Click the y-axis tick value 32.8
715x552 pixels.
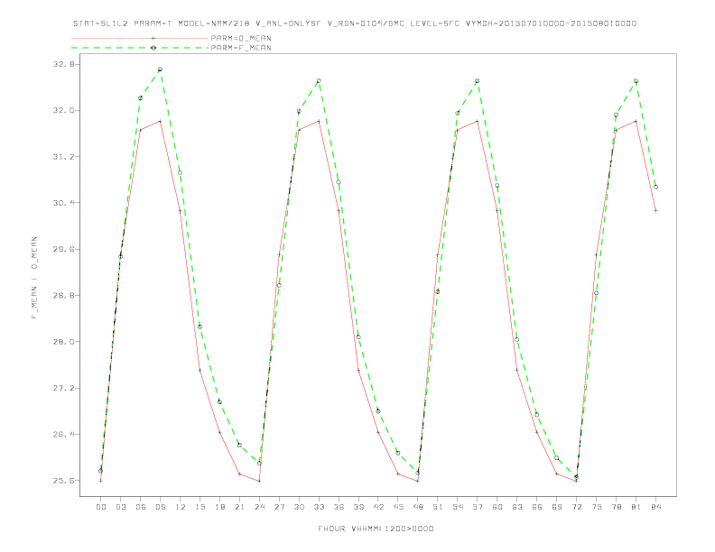tap(63, 64)
